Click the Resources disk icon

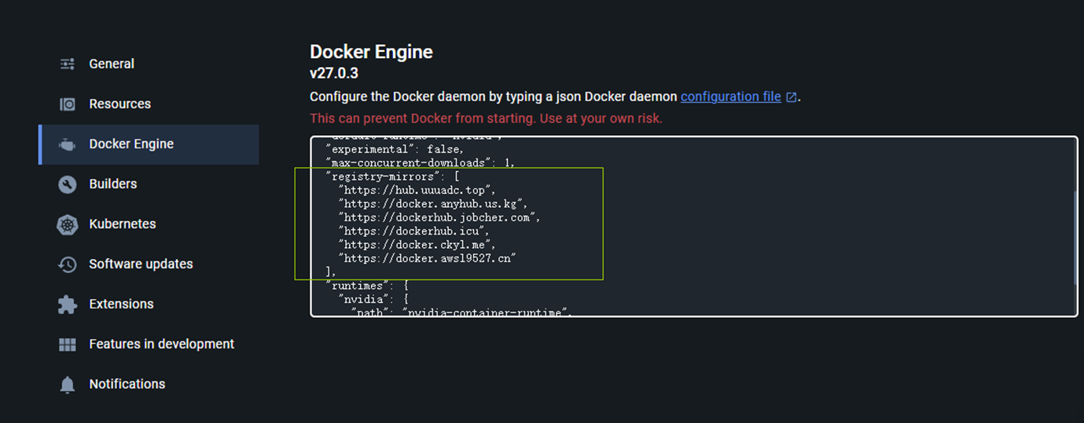tap(68, 104)
